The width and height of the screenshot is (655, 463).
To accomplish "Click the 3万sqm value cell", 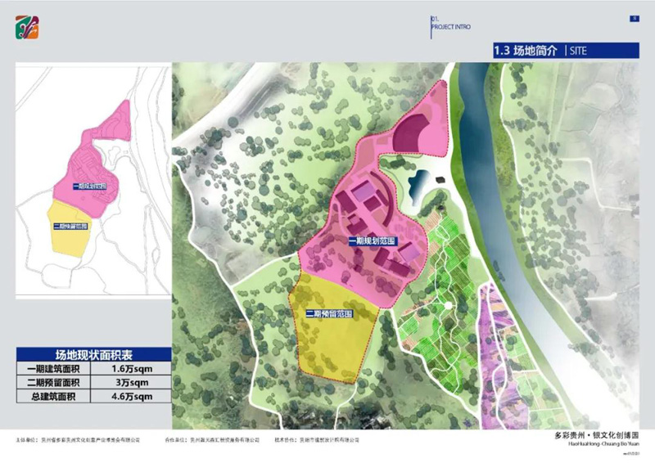I will point(132,383).
